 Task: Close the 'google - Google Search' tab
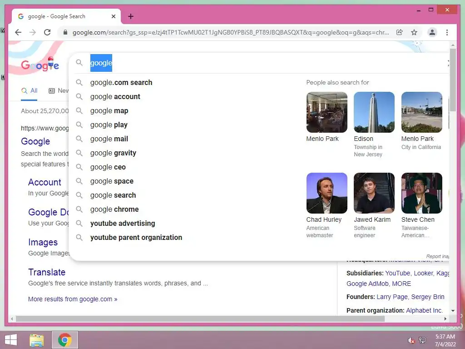point(113,16)
